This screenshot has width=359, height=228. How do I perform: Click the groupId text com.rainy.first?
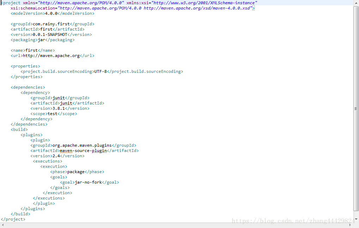coord(51,24)
